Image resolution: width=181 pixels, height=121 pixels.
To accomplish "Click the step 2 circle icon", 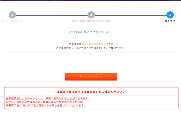I will click(x=91, y=15).
